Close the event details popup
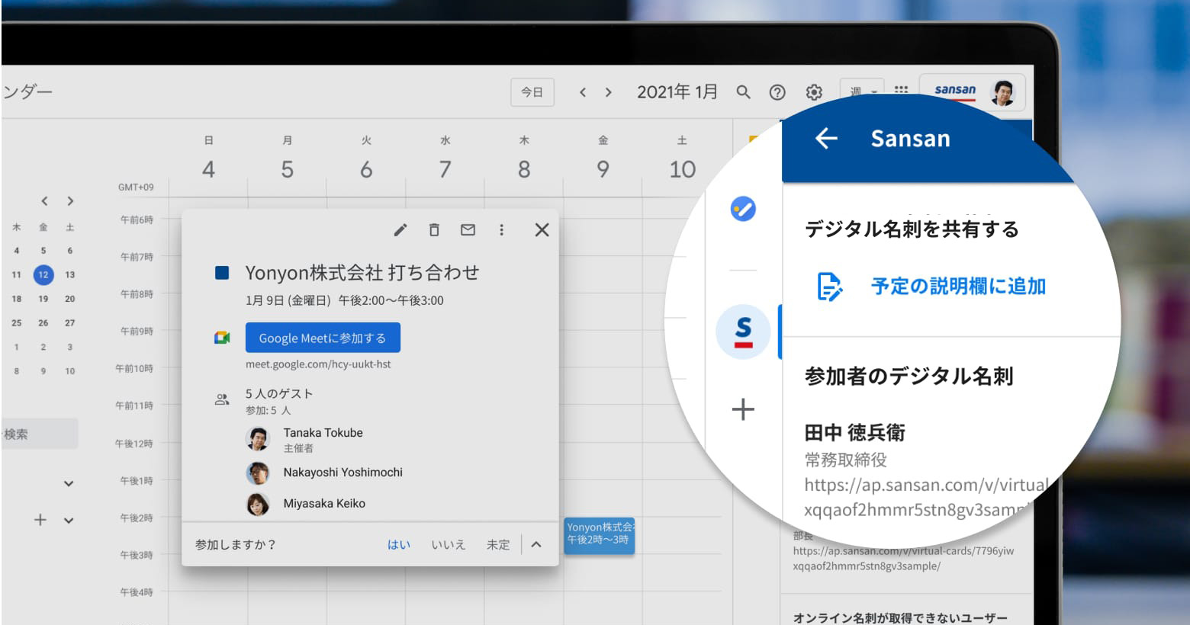The height and width of the screenshot is (625, 1190). 542,229
